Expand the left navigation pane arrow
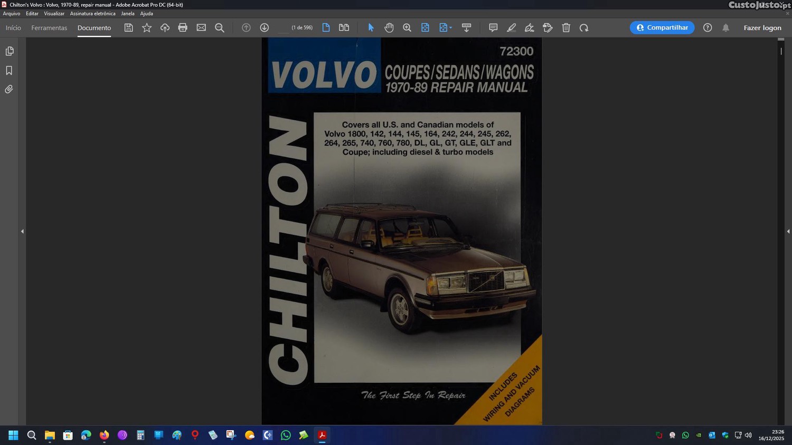The image size is (792, 445). click(22, 231)
